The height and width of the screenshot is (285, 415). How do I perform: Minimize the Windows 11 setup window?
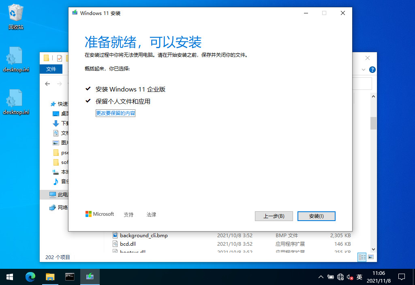pyautogui.click(x=306, y=13)
